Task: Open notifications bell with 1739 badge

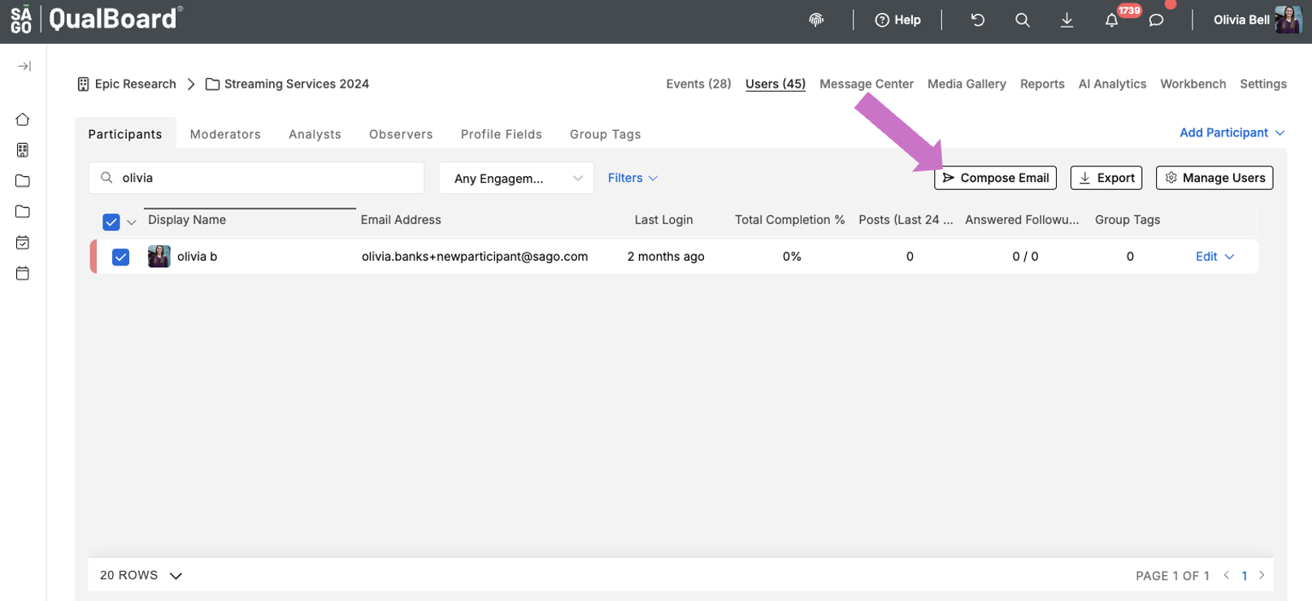Action: pyautogui.click(x=1112, y=20)
